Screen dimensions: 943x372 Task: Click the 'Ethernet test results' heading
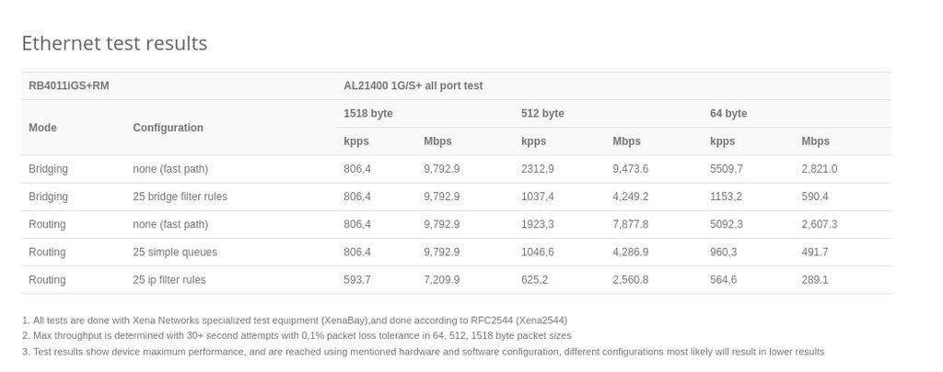point(114,43)
